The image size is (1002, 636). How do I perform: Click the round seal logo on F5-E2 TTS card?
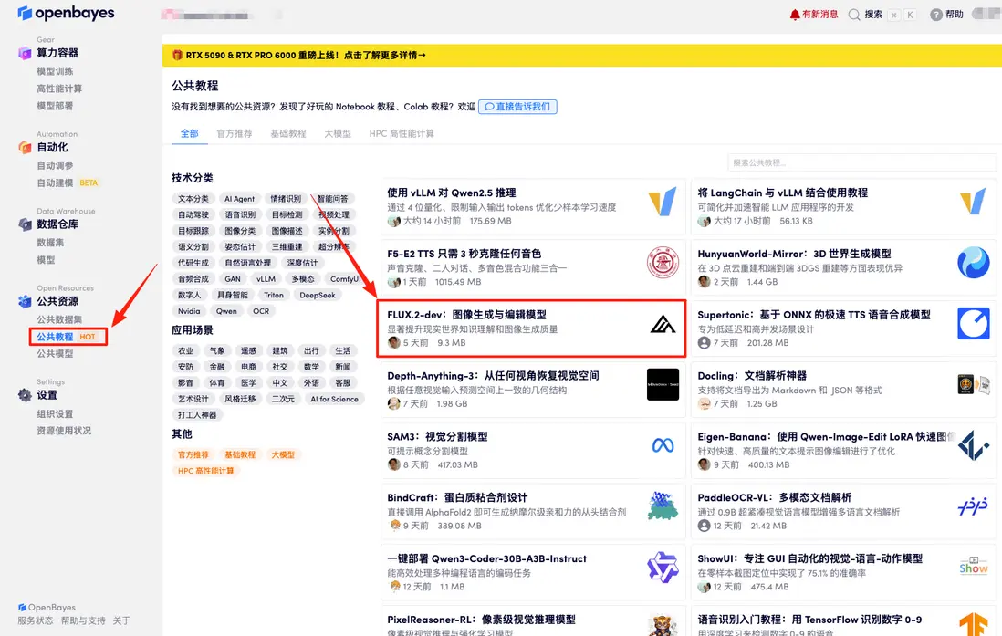(663, 263)
